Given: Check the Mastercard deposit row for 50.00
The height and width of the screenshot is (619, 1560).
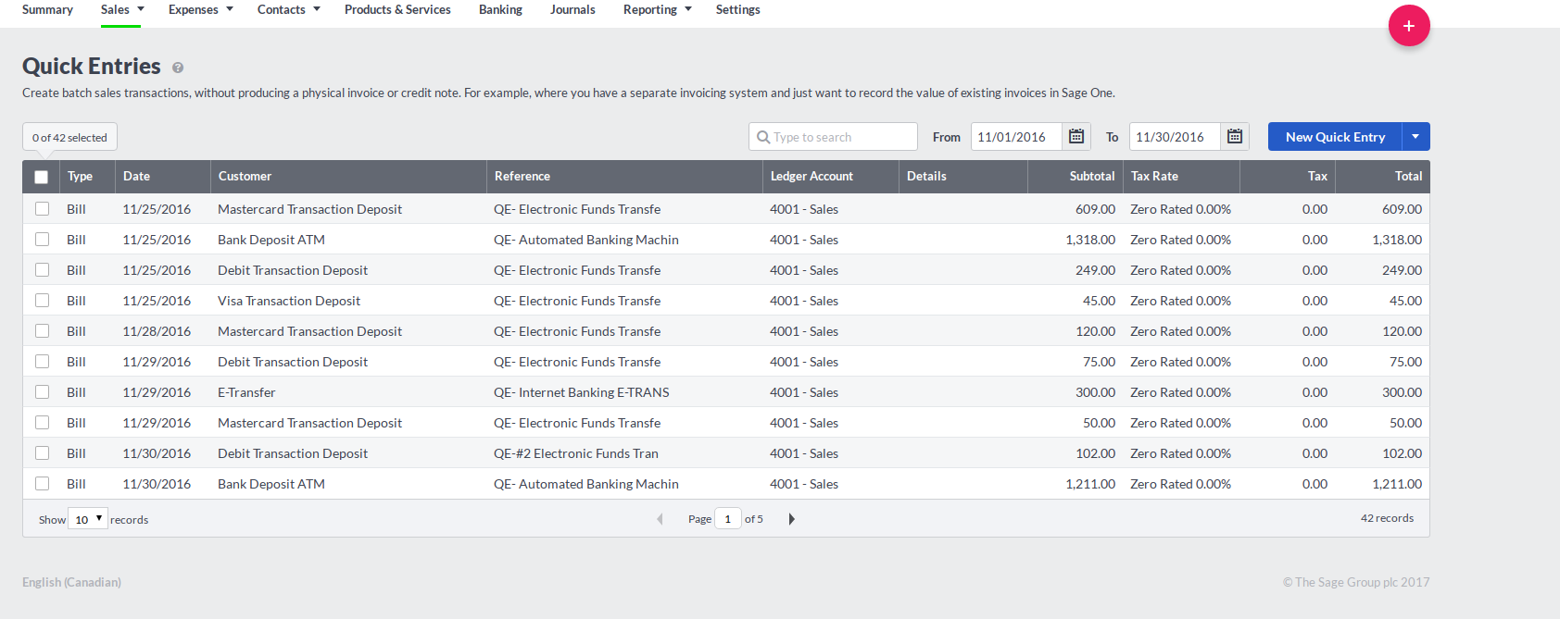Looking at the screenshot, I should tap(42, 423).
